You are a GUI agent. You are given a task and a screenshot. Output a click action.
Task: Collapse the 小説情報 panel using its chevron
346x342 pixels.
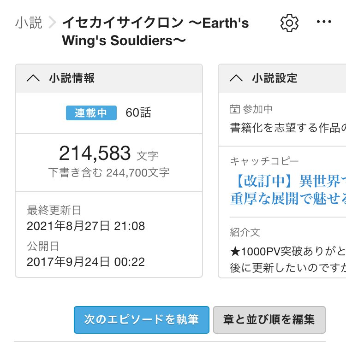(x=33, y=78)
